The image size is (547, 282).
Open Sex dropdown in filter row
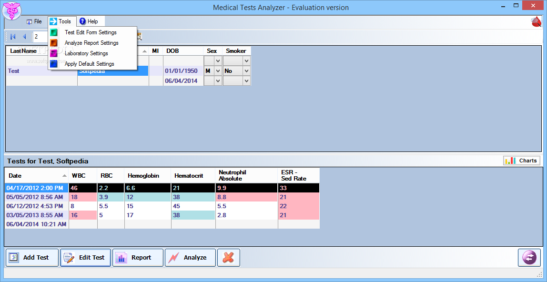click(218, 61)
